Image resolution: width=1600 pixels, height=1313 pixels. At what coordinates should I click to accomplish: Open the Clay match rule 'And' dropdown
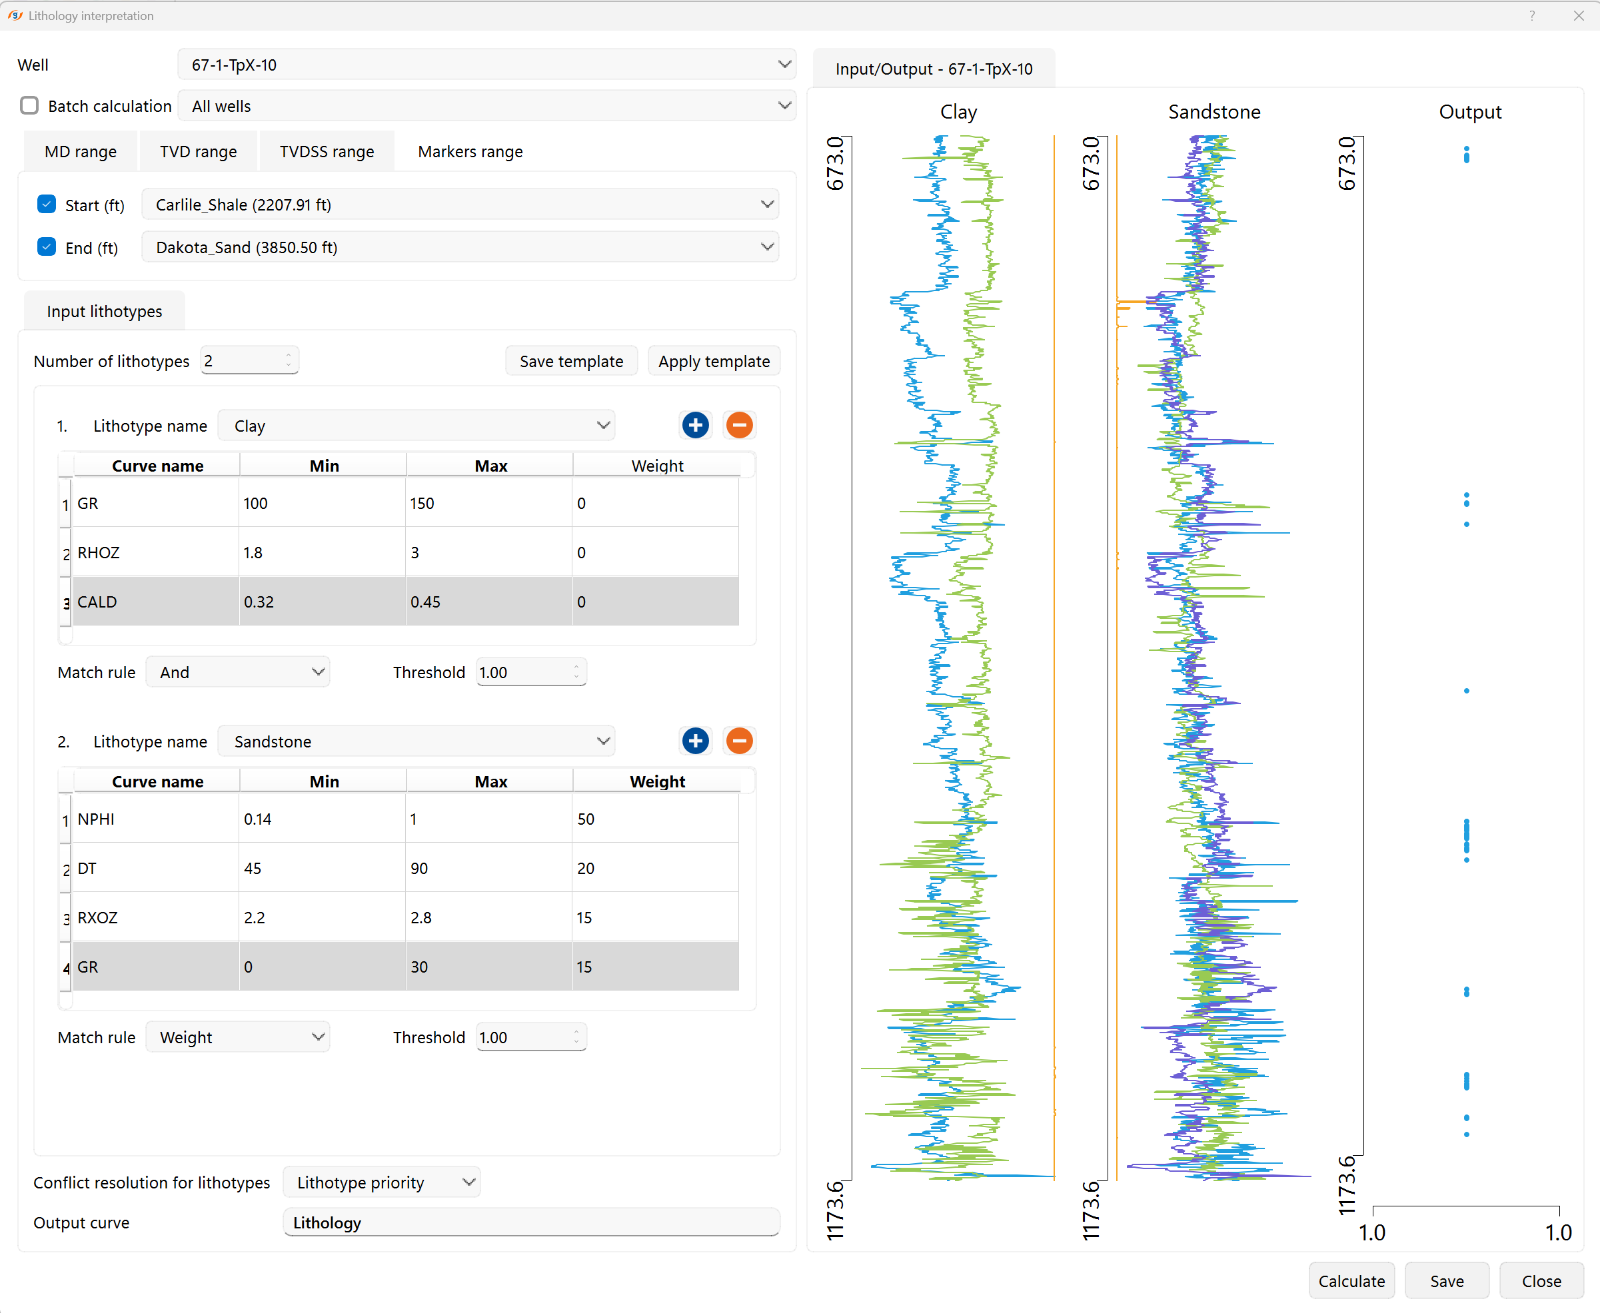point(237,672)
